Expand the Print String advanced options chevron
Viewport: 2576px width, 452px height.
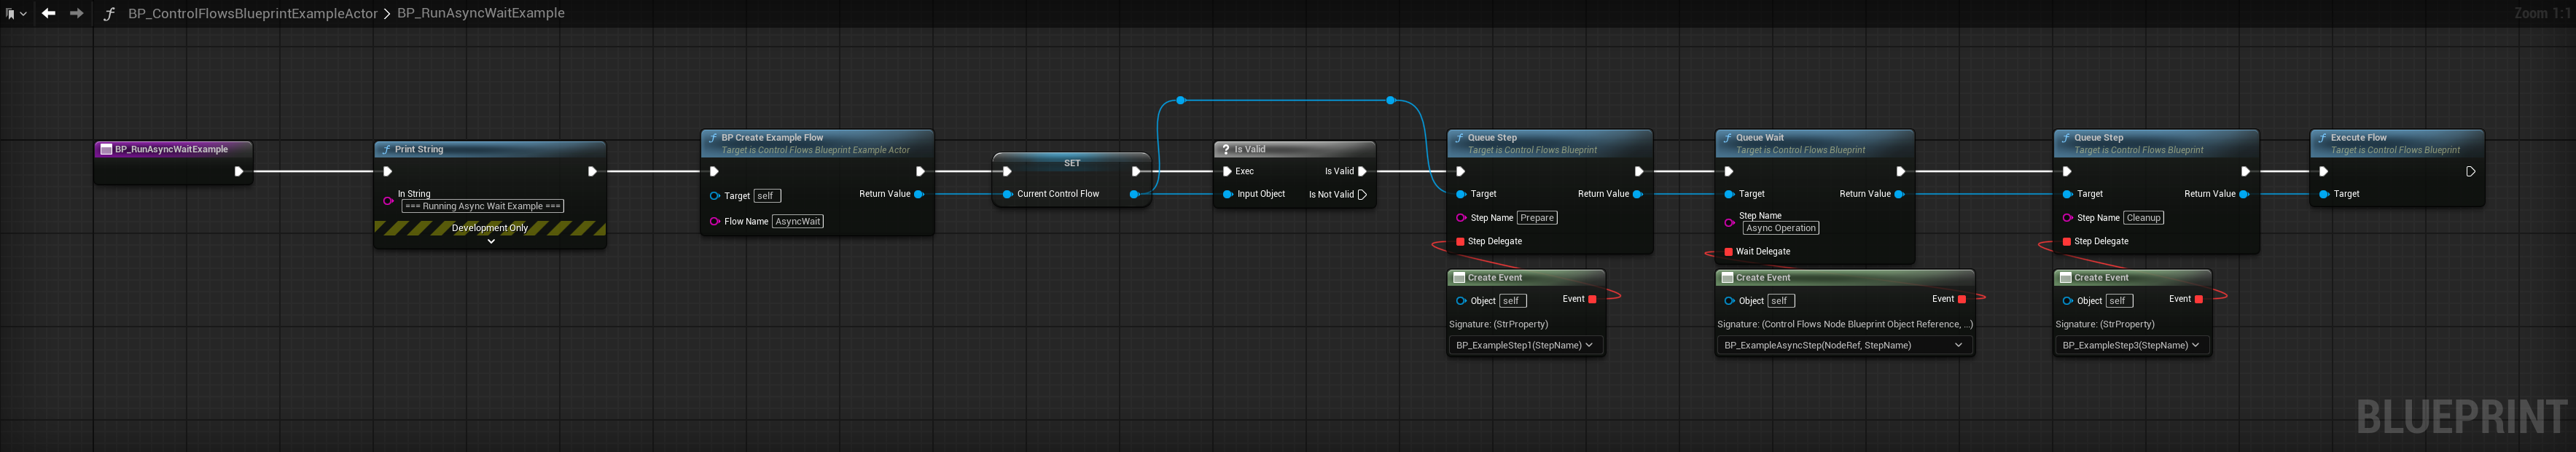click(x=490, y=241)
